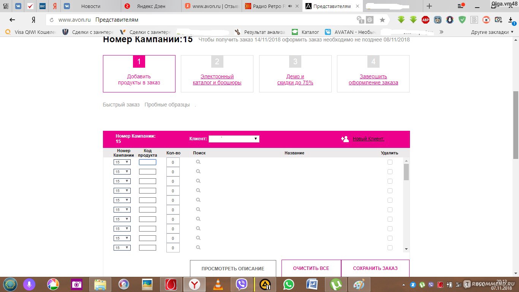Tick the delete checkbox in the eighth order row

[390, 229]
